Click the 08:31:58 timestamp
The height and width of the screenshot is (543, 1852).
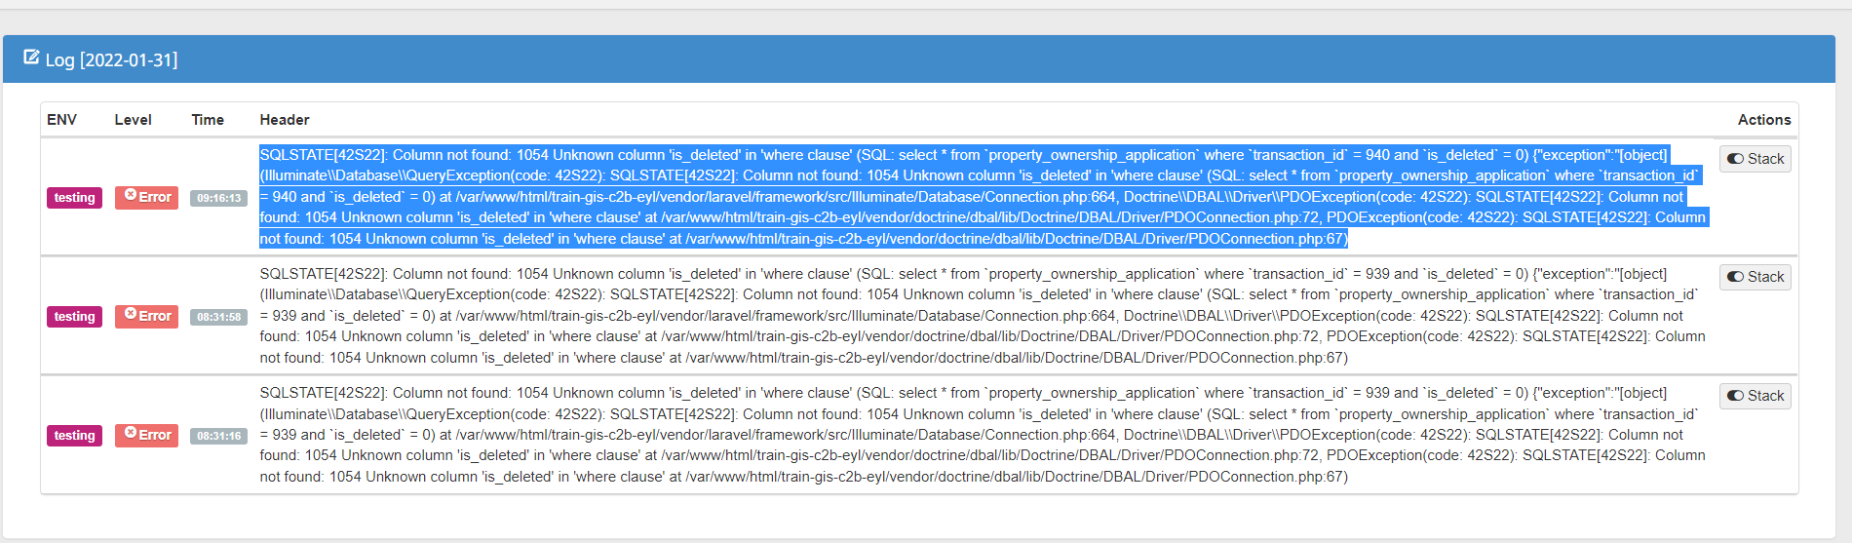[218, 317]
